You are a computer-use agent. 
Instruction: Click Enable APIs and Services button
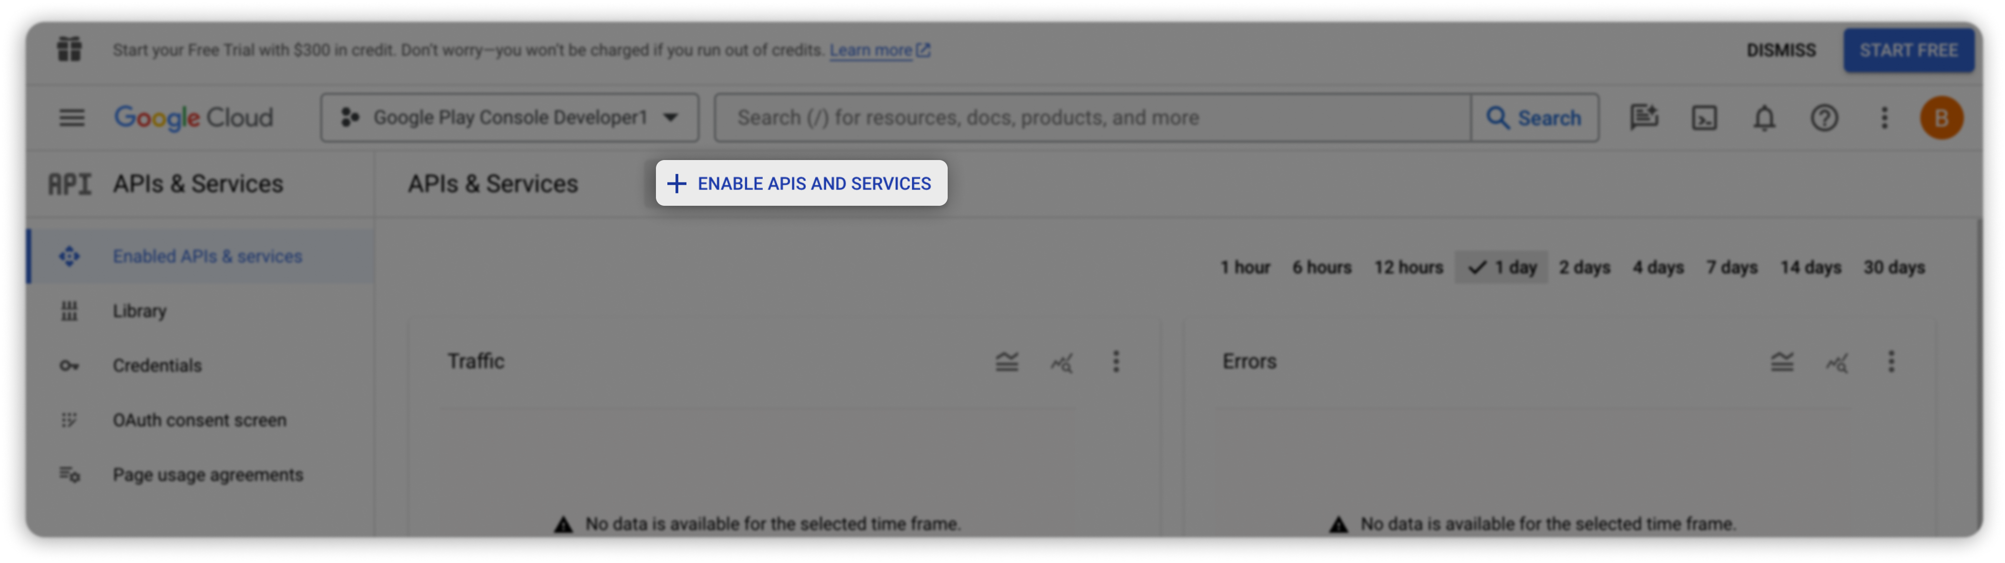coord(801,183)
